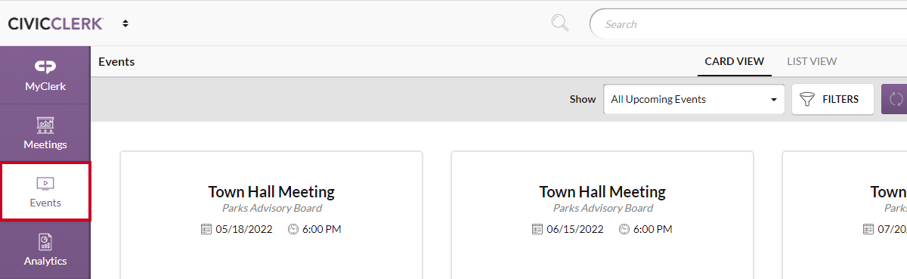
Task: Click the Events page heading
Action: 116,61
